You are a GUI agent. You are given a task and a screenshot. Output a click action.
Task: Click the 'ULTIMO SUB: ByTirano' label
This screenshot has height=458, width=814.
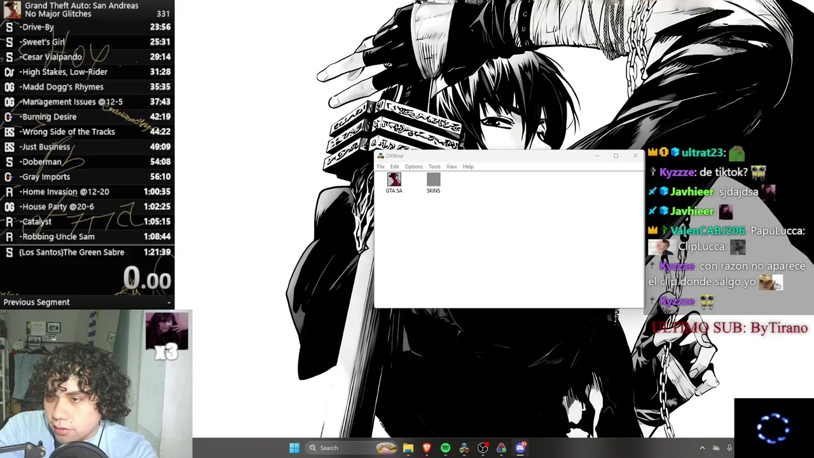[x=729, y=328]
